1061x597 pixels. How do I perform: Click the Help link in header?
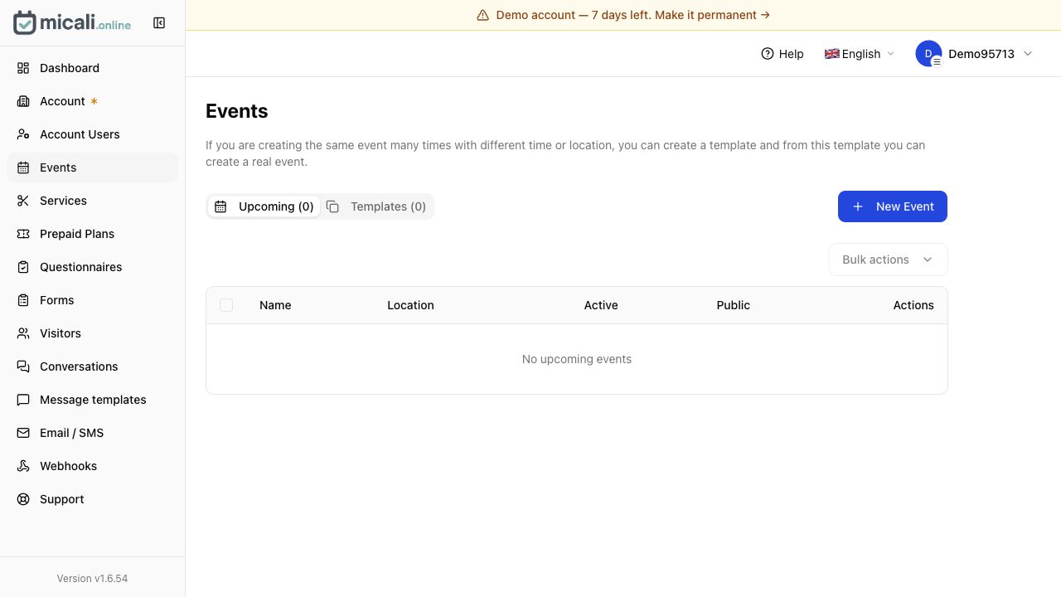(x=782, y=54)
